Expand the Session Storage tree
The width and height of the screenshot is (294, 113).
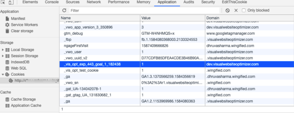(x=3, y=56)
